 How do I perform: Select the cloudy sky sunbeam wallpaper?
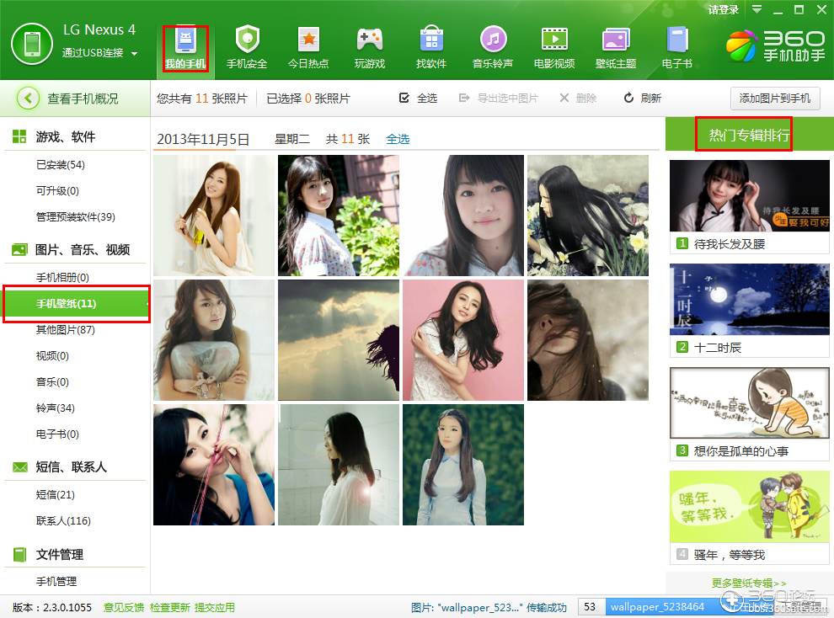[x=339, y=340]
